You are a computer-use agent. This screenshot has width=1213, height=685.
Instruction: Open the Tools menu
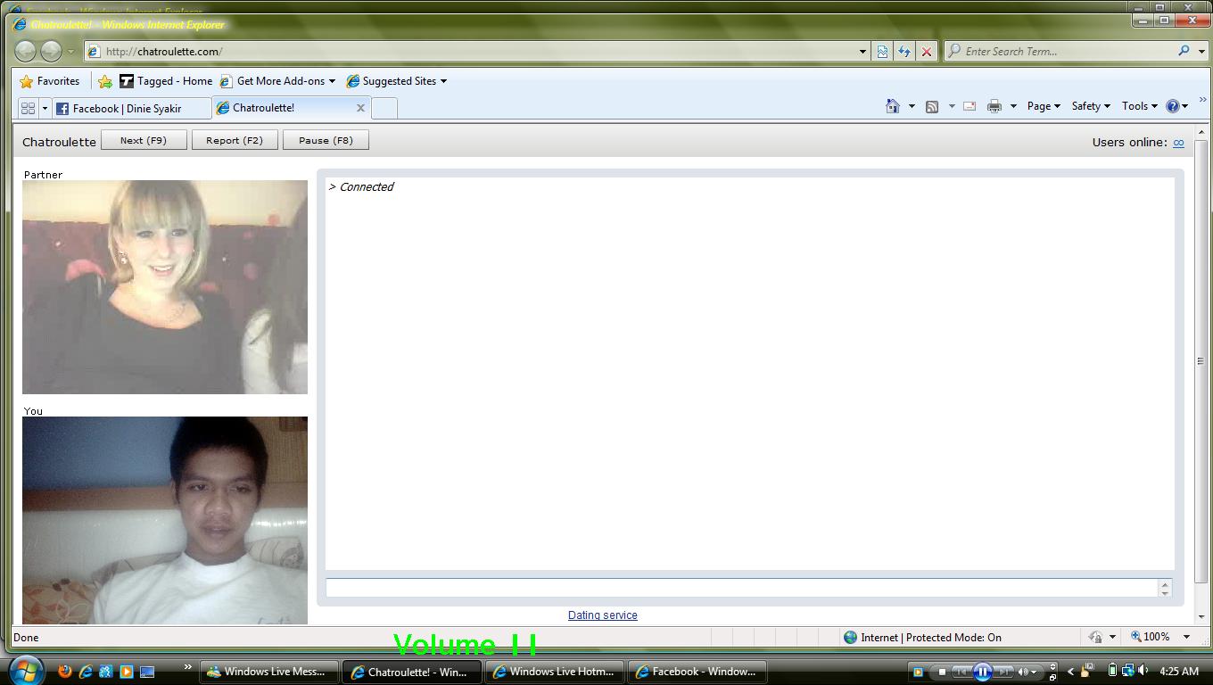click(x=1139, y=106)
